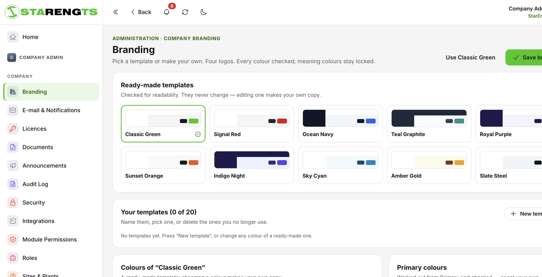Select the Signal Red template
542x277 pixels.
(252, 124)
